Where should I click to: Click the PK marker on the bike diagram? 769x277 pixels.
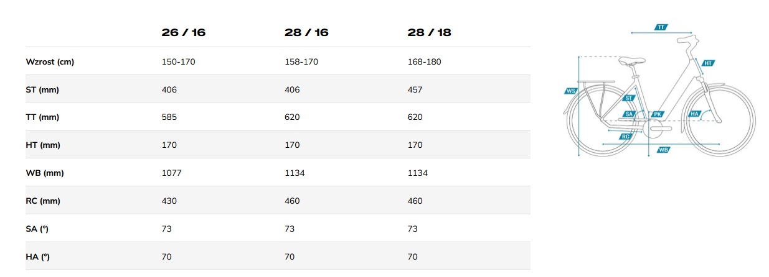[657, 114]
